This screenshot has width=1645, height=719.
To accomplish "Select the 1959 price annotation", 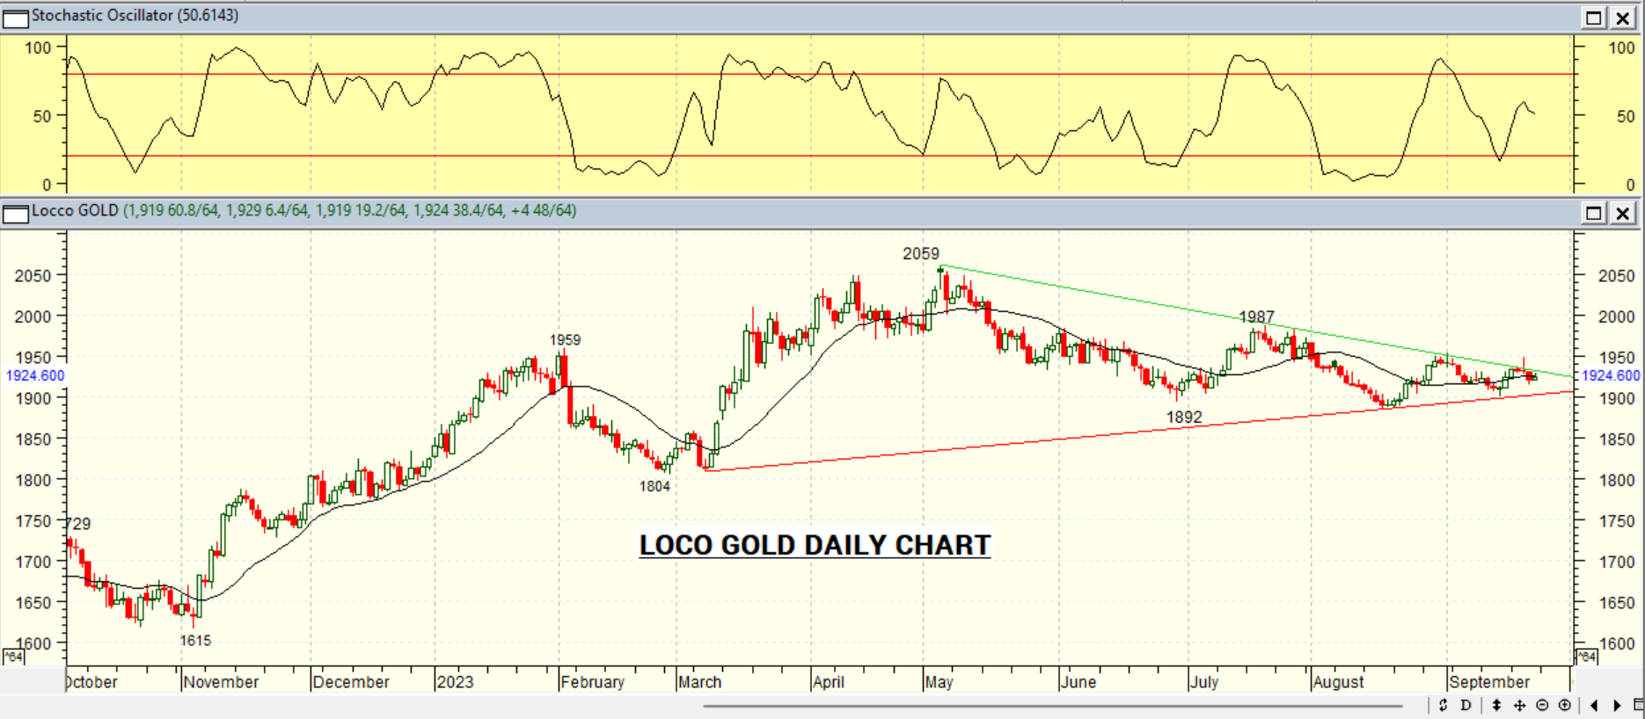I will 565,340.
